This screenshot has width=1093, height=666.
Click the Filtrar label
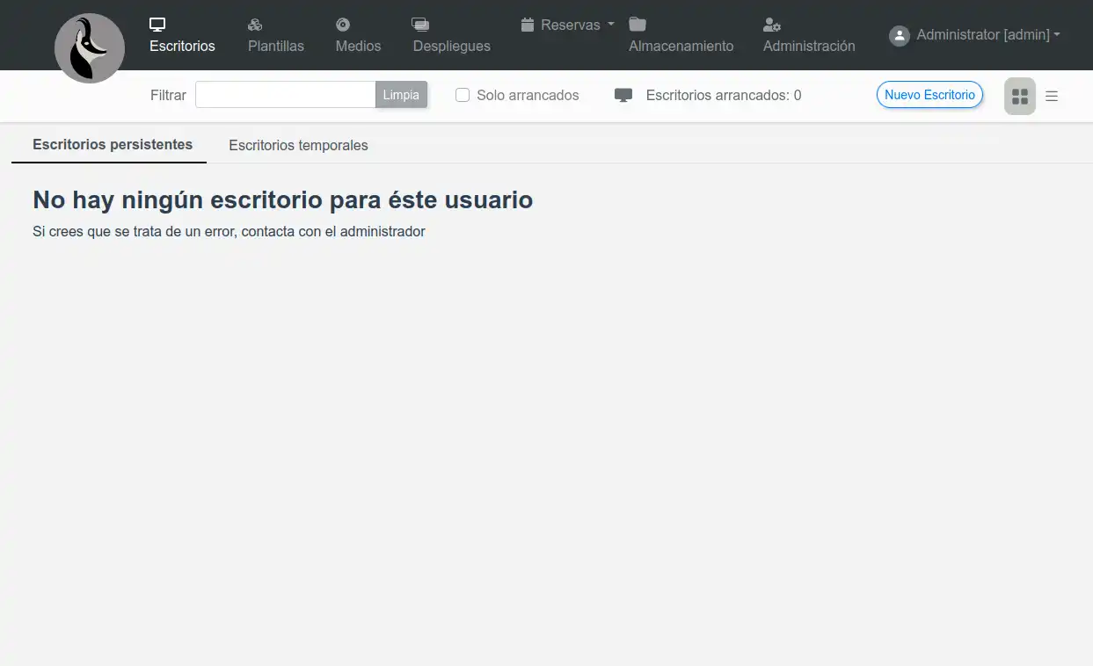point(168,95)
